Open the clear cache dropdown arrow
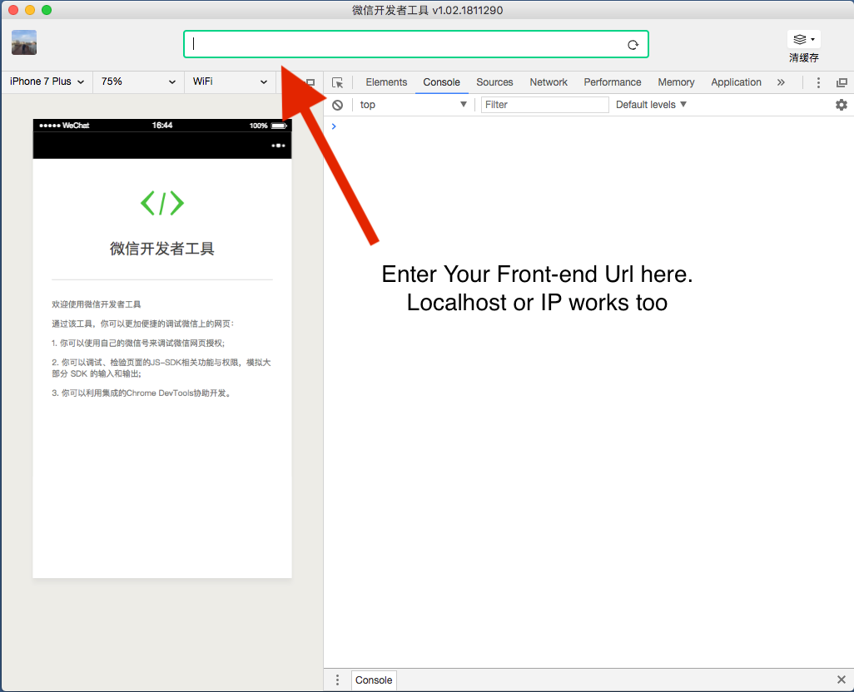Image resolution: width=854 pixels, height=692 pixels. tap(812, 37)
